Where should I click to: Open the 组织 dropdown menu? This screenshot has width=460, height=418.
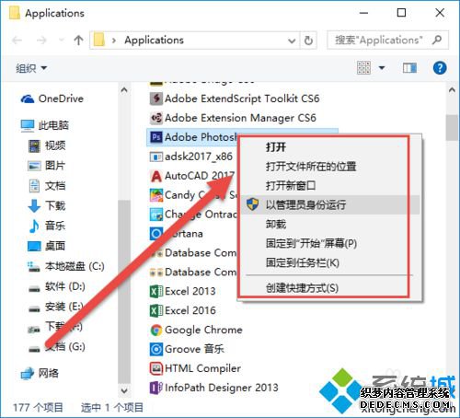(x=31, y=68)
